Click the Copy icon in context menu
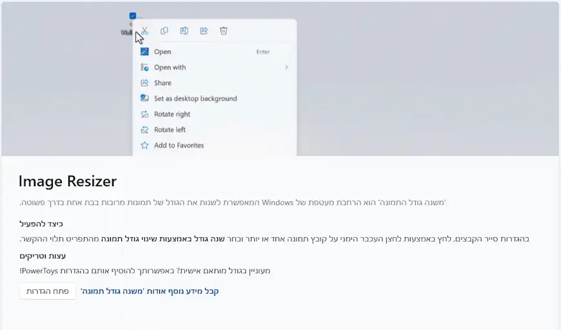The height and width of the screenshot is (330, 561). pos(164,31)
